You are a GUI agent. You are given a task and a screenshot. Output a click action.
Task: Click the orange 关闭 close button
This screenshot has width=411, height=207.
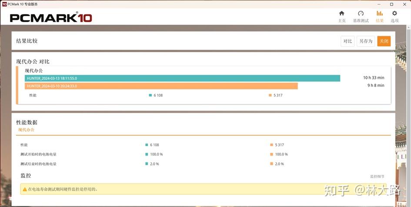[384, 41]
